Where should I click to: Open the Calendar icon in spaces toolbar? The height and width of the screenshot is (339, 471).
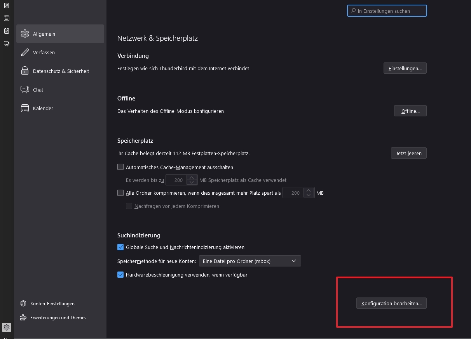pyautogui.click(x=7, y=18)
